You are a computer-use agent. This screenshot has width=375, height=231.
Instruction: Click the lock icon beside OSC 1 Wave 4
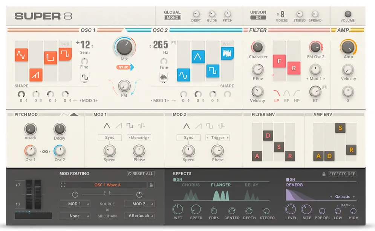pyautogui.click(x=151, y=185)
